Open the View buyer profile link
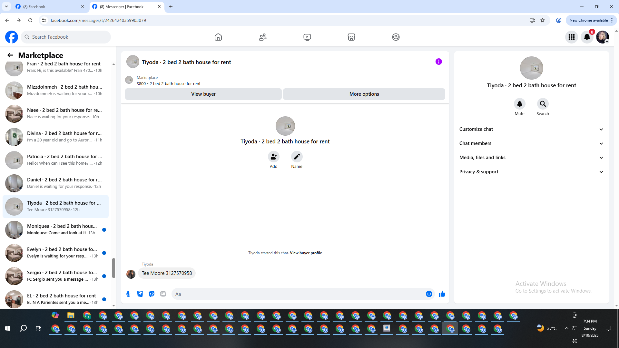This screenshot has height=348, width=619. (306, 253)
